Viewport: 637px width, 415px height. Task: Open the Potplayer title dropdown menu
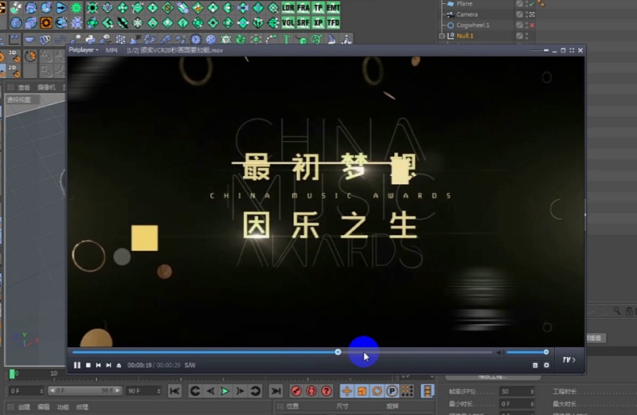(84, 49)
